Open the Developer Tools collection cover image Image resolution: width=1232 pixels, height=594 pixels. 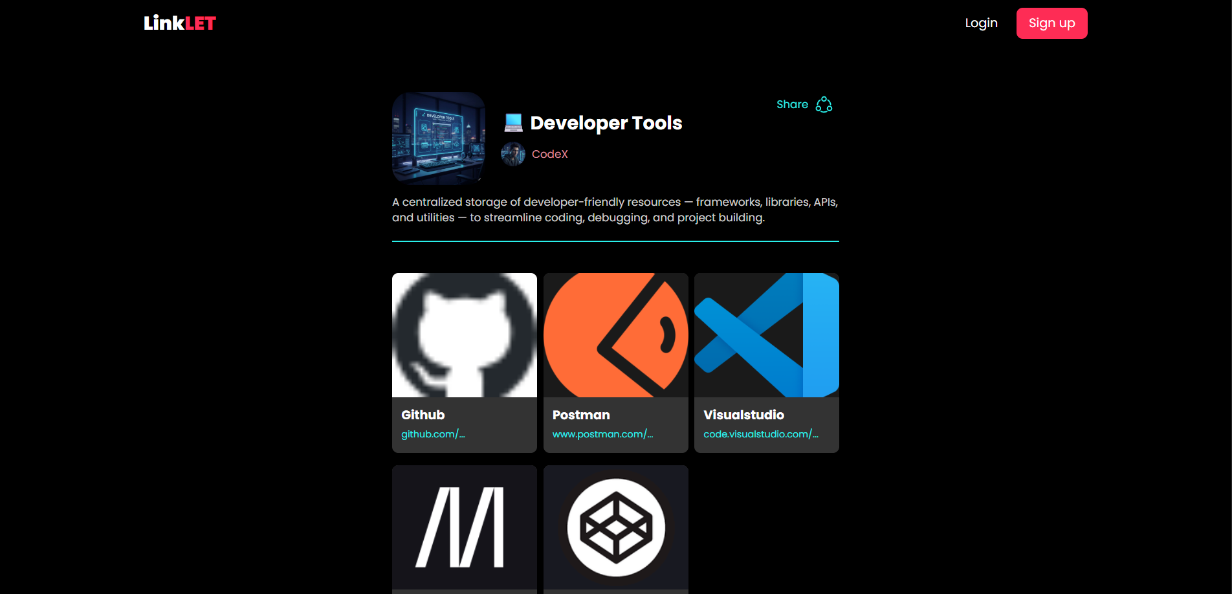click(x=439, y=138)
